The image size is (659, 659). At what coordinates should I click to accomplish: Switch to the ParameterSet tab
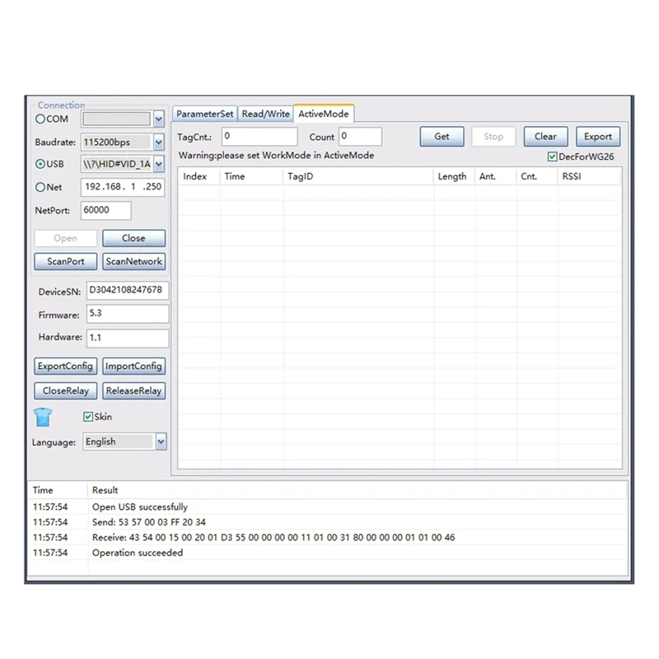(x=204, y=114)
